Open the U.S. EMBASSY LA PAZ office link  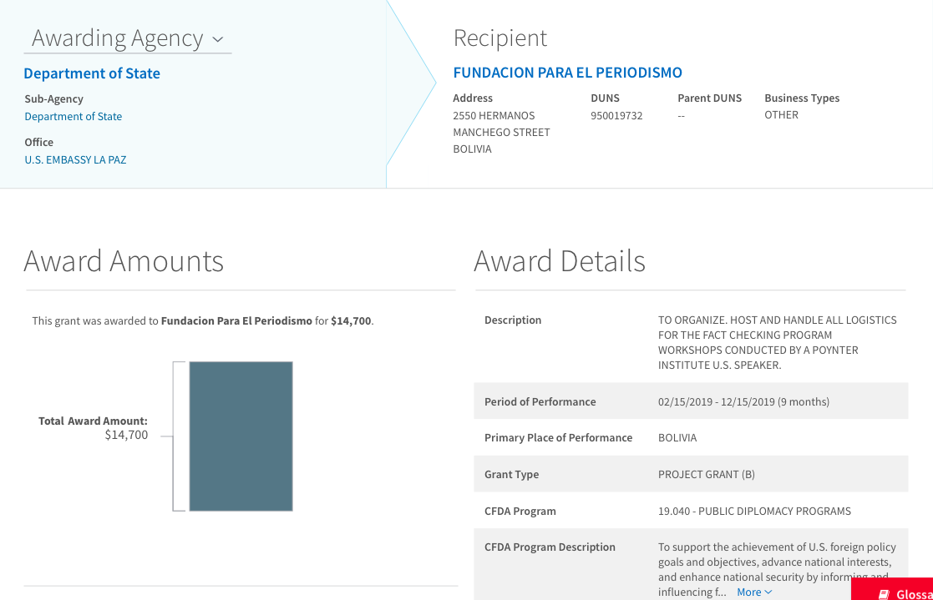tap(75, 159)
